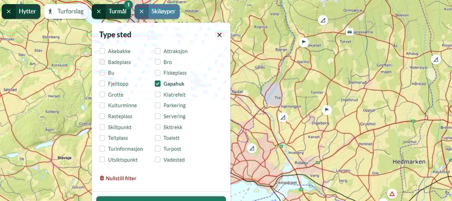This screenshot has height=201, width=452.
Task: Open the Hytter filter chip
Action: pos(27,11)
